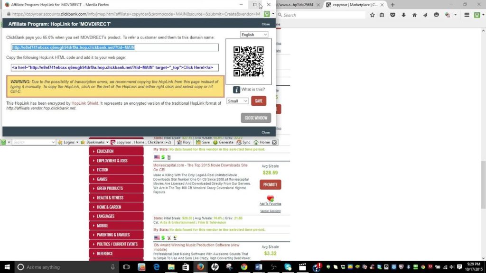486x273 pixels.
Task: Open the Politics / Current Events category
Action: pos(116,244)
